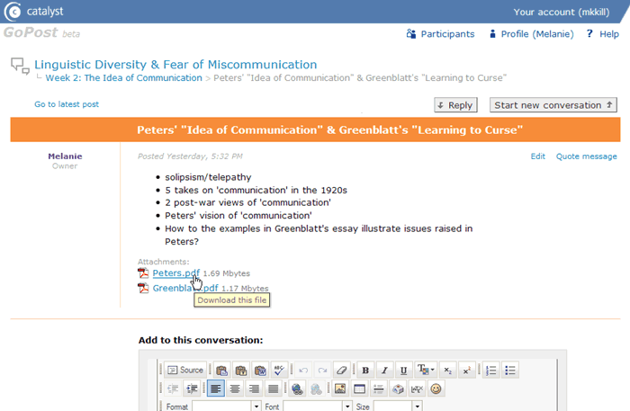Image resolution: width=630 pixels, height=411 pixels.
Task: Center align the text
Action: point(235,389)
